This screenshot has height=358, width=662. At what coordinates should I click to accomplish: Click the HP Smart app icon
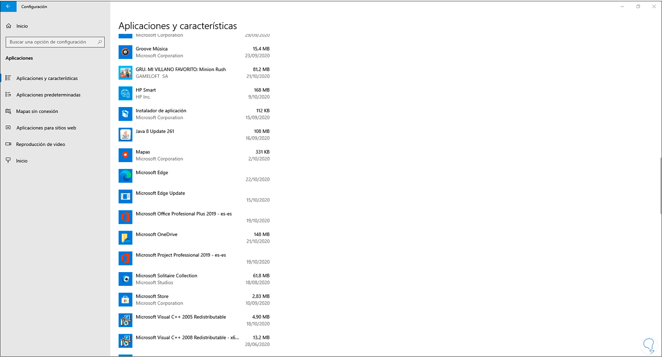click(125, 93)
